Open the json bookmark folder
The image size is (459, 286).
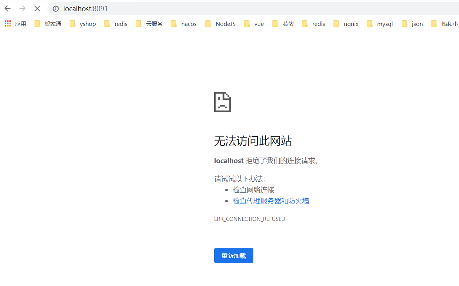tap(412, 24)
